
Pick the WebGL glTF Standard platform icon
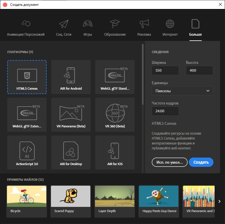pos(116,75)
